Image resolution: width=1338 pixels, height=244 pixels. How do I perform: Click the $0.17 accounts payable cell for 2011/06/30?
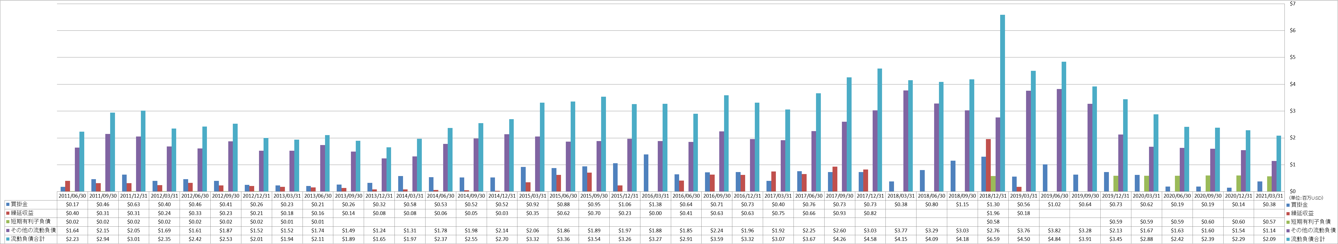pos(72,204)
